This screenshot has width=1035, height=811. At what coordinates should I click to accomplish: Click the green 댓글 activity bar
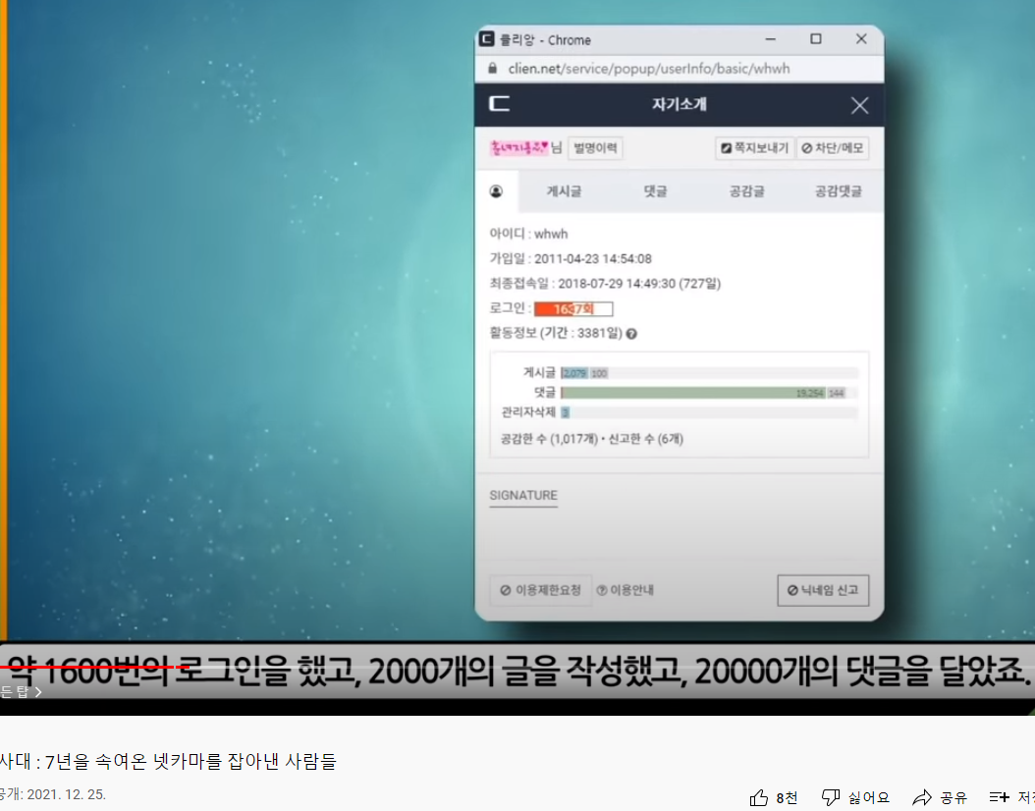pyautogui.click(x=693, y=393)
